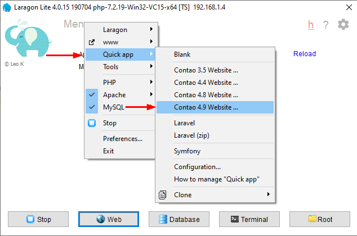357x236 pixels.
Task: Click the pink 'h' link icon
Action: tap(311, 25)
